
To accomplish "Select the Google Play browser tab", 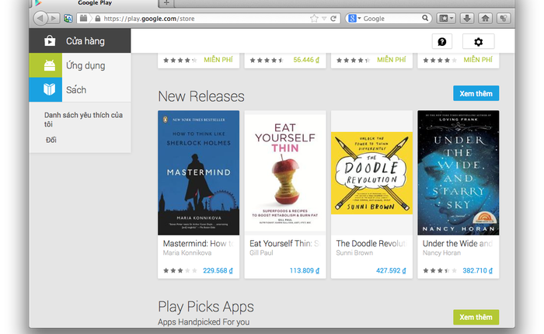I will (94, 3).
